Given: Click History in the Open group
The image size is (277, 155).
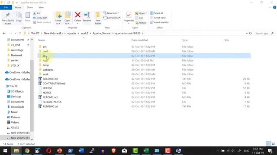Looking at the screenshot, I should point(141,23).
